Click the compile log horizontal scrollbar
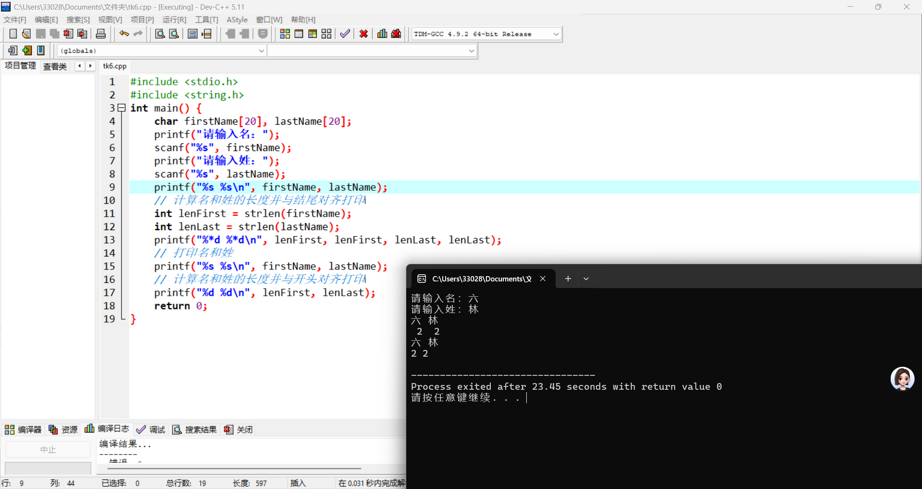This screenshot has width=922, height=489. (234, 468)
